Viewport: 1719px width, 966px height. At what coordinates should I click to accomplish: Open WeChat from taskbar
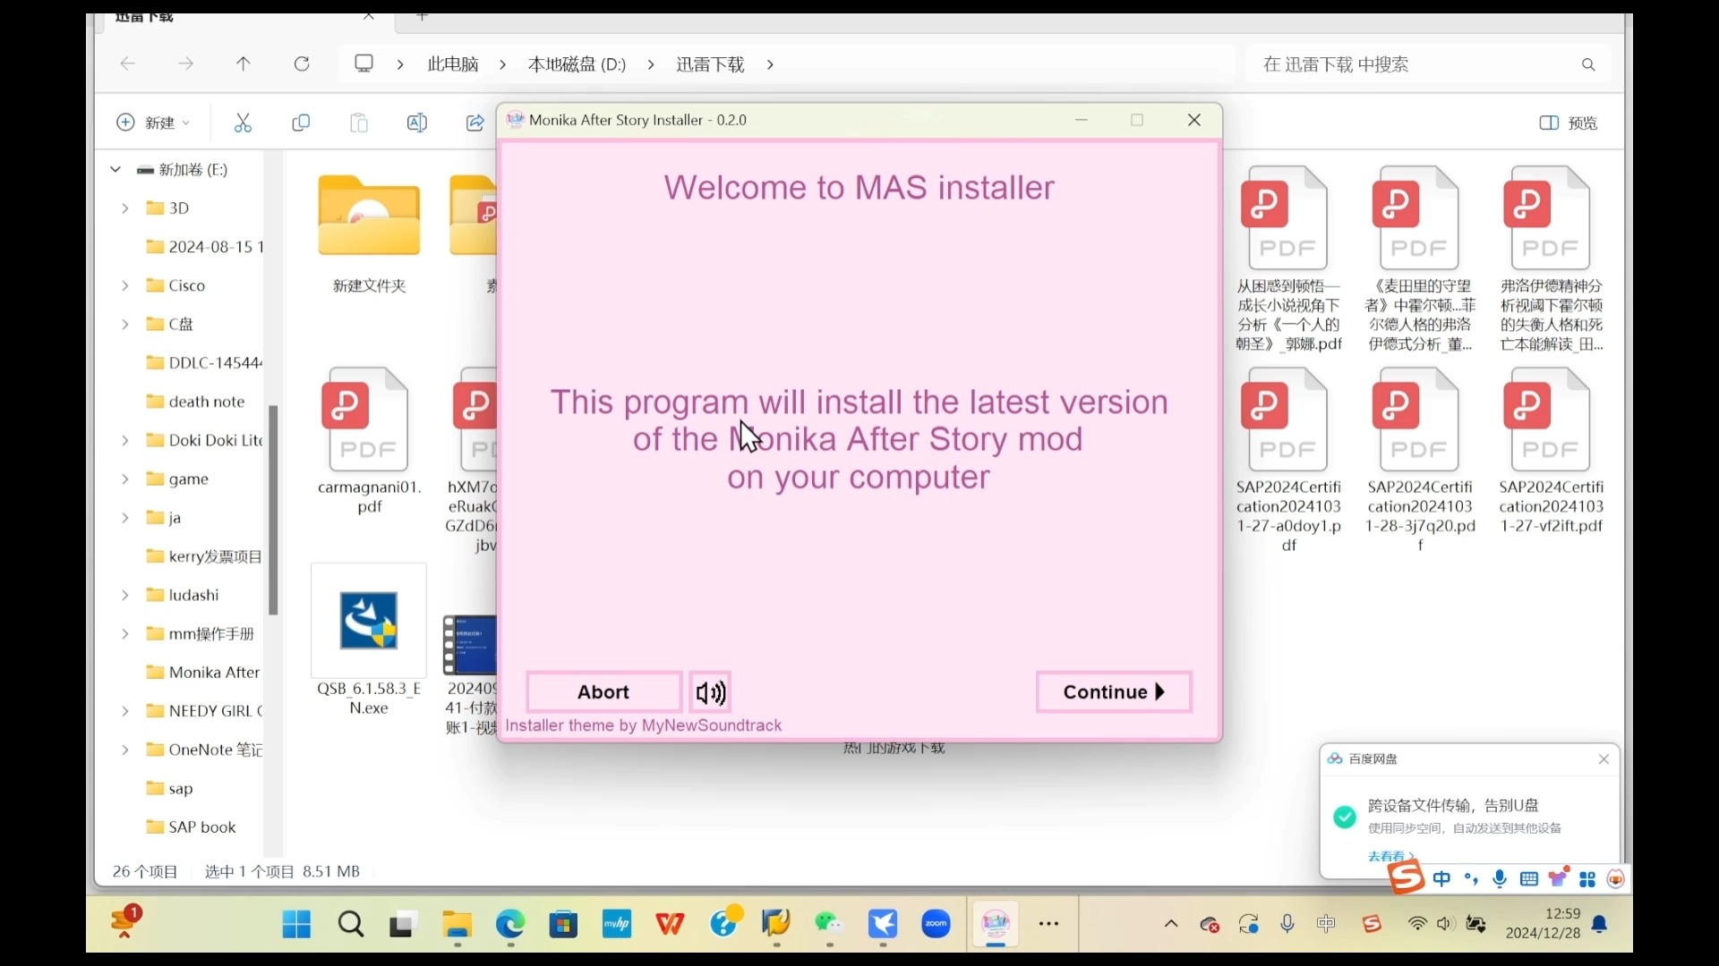click(830, 924)
